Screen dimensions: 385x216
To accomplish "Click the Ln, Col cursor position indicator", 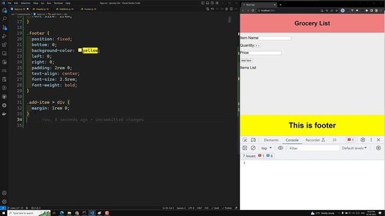I will [x=168, y=208].
